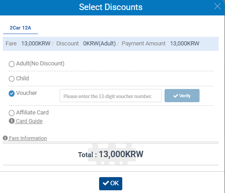Viewport: 225px width, 193px height.
Task: Click the Adult(No Discount) label text
Action: click(x=40, y=64)
